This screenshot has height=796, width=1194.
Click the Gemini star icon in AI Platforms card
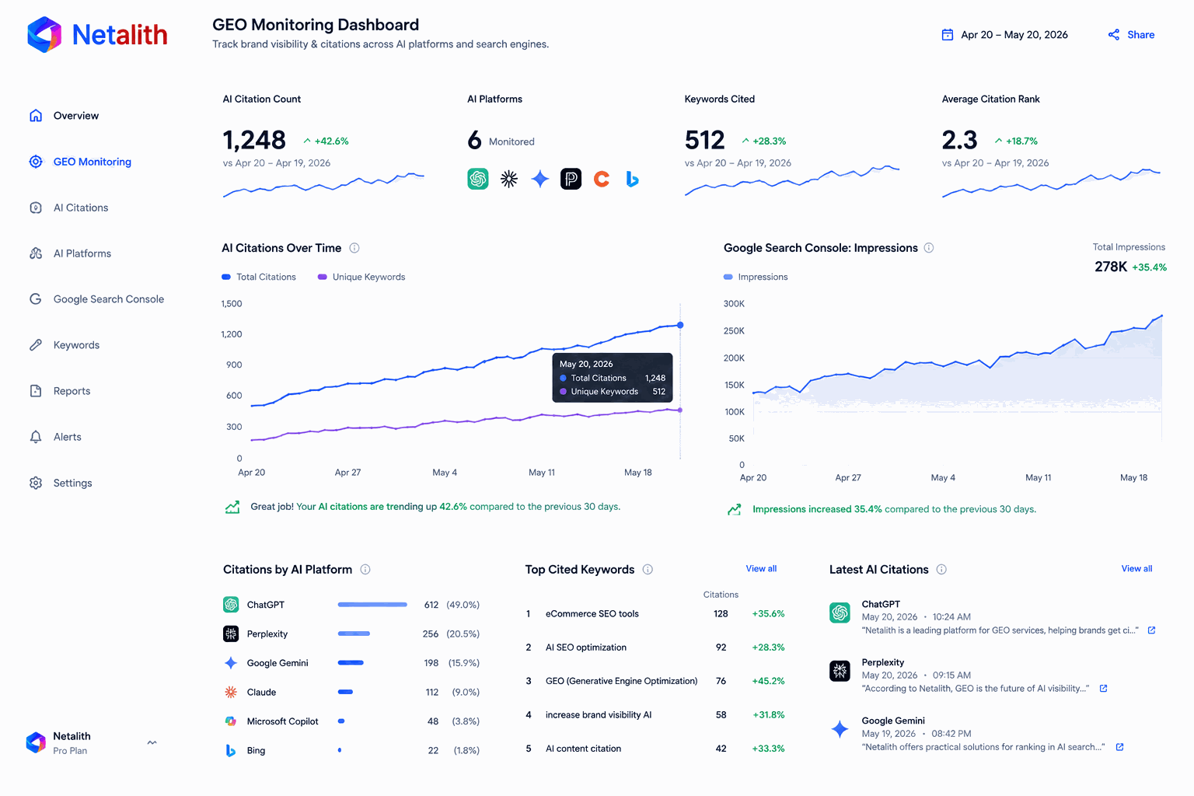[x=540, y=179]
